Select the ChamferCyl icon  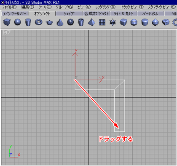pos(145,22)
